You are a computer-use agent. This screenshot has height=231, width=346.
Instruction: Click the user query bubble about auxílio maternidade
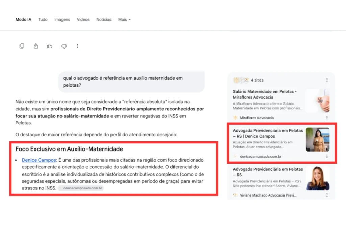coord(131,82)
